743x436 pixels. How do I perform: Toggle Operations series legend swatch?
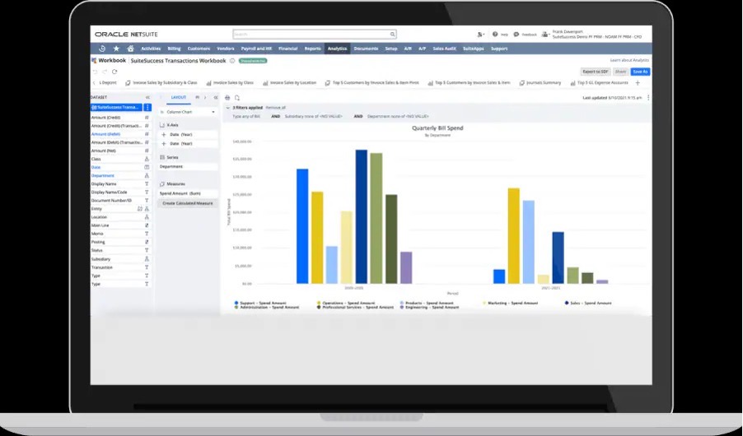click(319, 303)
